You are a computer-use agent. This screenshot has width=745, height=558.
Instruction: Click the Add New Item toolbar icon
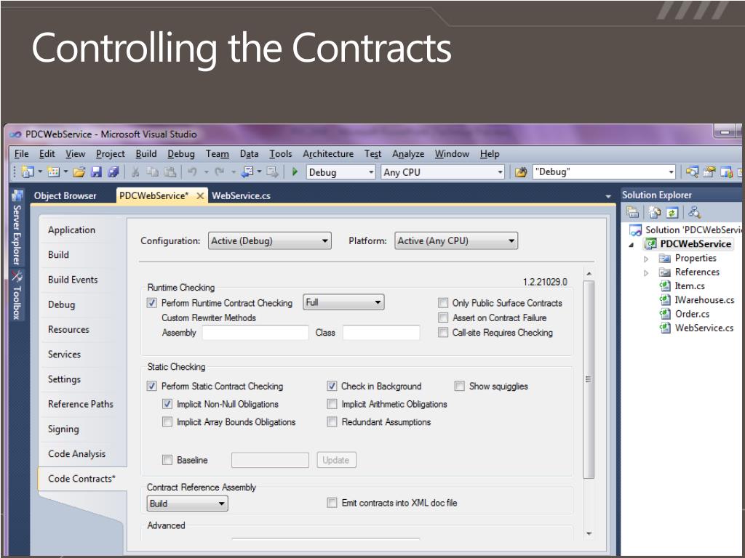(x=52, y=171)
